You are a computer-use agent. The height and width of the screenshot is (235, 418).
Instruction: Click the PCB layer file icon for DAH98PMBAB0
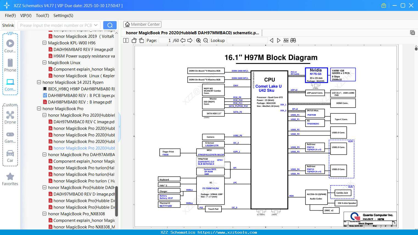point(45,95)
